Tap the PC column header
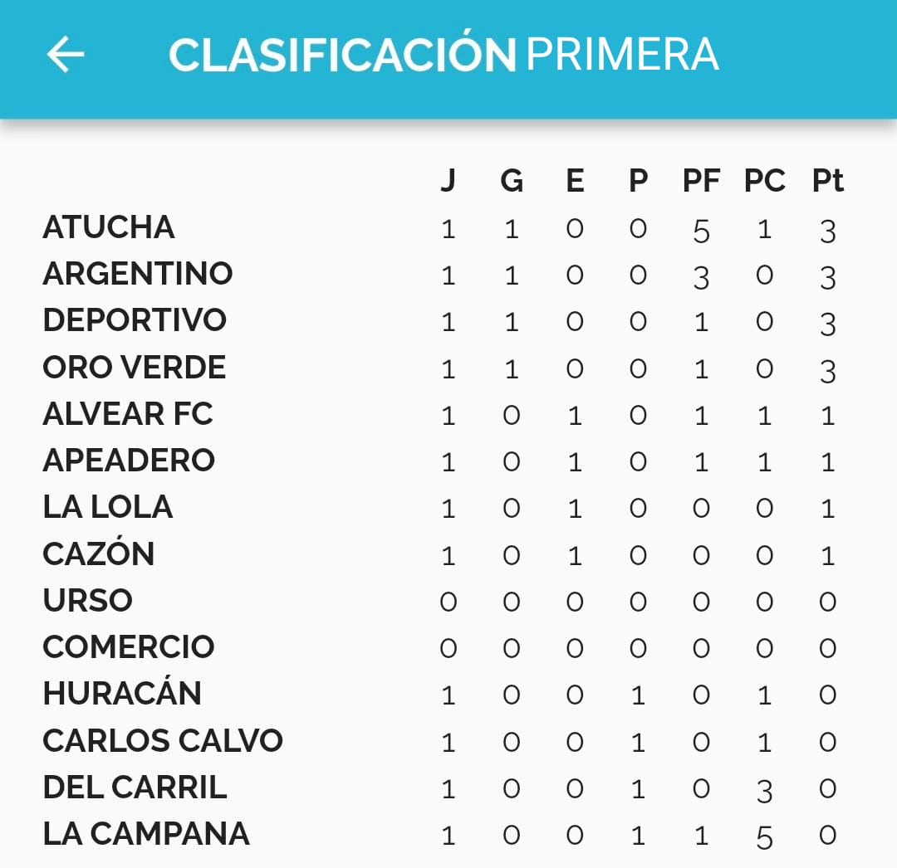Screen dimensions: 897x868 coord(764,181)
